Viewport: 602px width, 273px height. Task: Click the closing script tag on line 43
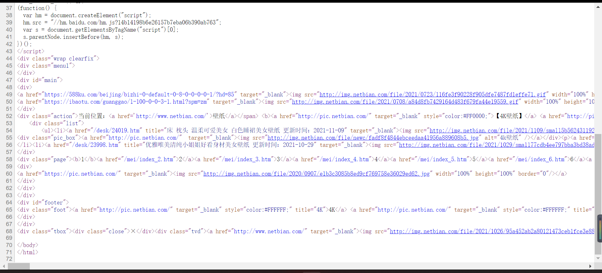(31, 51)
